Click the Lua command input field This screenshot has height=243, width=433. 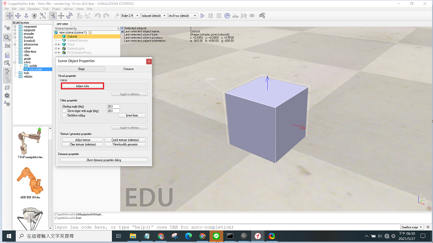227,227
